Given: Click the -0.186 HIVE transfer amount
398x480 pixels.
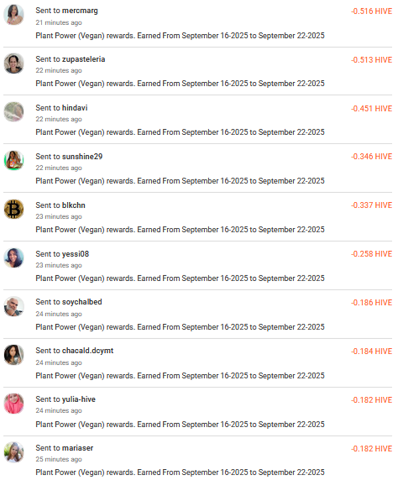Looking at the screenshot, I should [x=371, y=303].
